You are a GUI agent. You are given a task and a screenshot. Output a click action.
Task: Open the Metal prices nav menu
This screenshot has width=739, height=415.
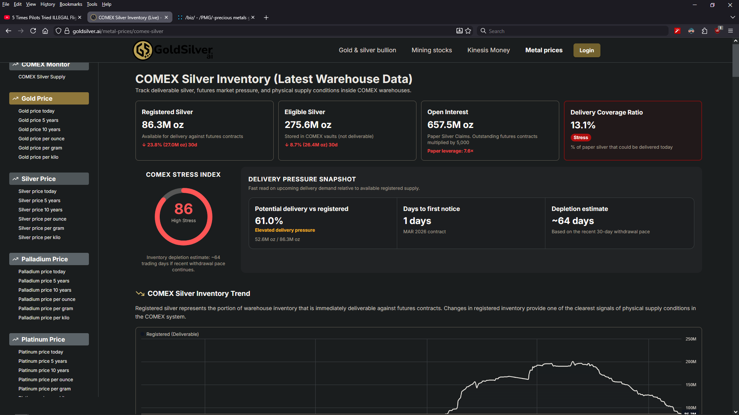[543, 50]
